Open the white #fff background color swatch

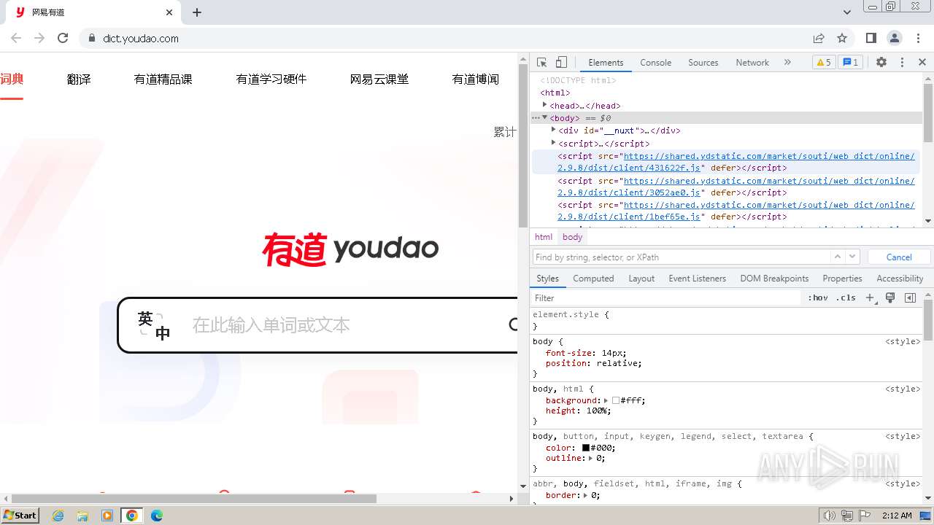point(616,400)
